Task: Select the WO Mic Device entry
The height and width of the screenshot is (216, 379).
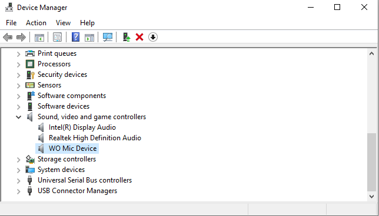Action: point(72,148)
